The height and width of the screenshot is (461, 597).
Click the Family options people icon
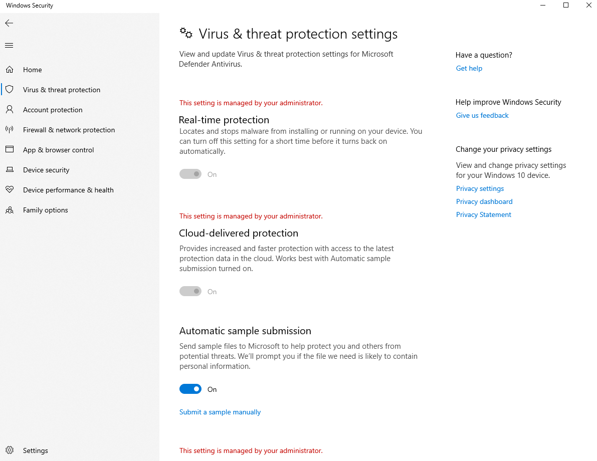(10, 210)
